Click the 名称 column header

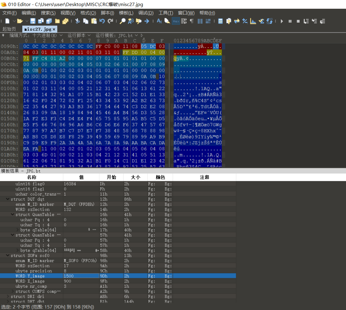(31, 177)
